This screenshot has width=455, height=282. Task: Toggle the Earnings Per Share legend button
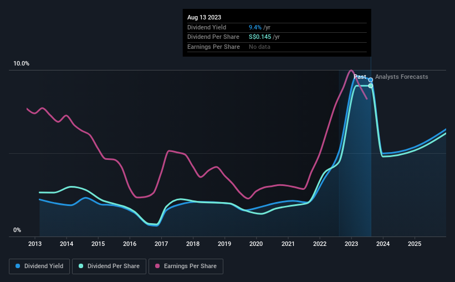(x=186, y=266)
